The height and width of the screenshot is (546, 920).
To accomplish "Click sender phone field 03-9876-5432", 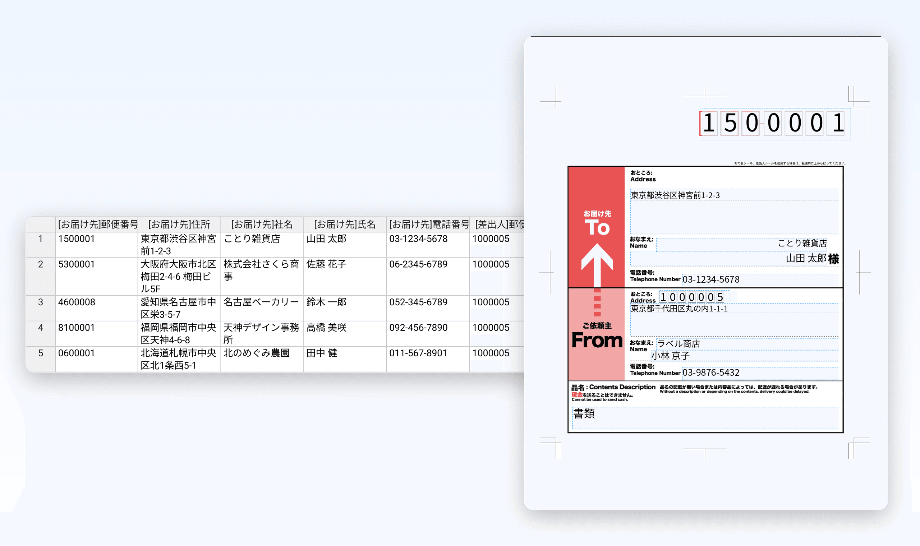I will pyautogui.click(x=760, y=373).
